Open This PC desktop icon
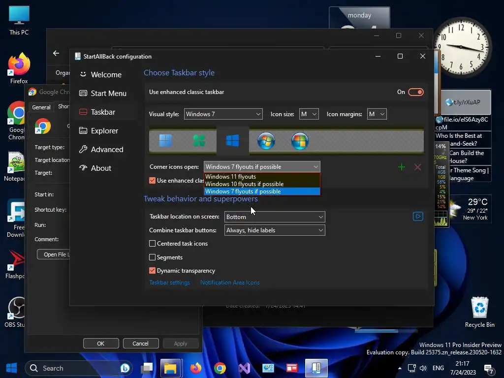Screen dimensions: 504x378 pos(19,20)
